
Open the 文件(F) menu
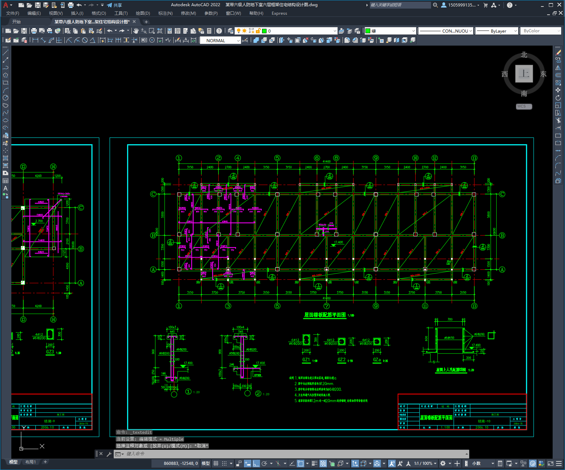tap(13, 13)
